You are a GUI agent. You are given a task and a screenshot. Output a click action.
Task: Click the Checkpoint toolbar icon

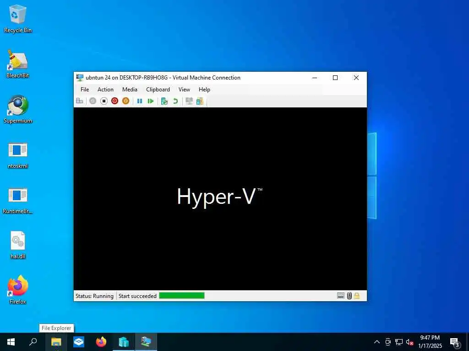pyautogui.click(x=164, y=101)
